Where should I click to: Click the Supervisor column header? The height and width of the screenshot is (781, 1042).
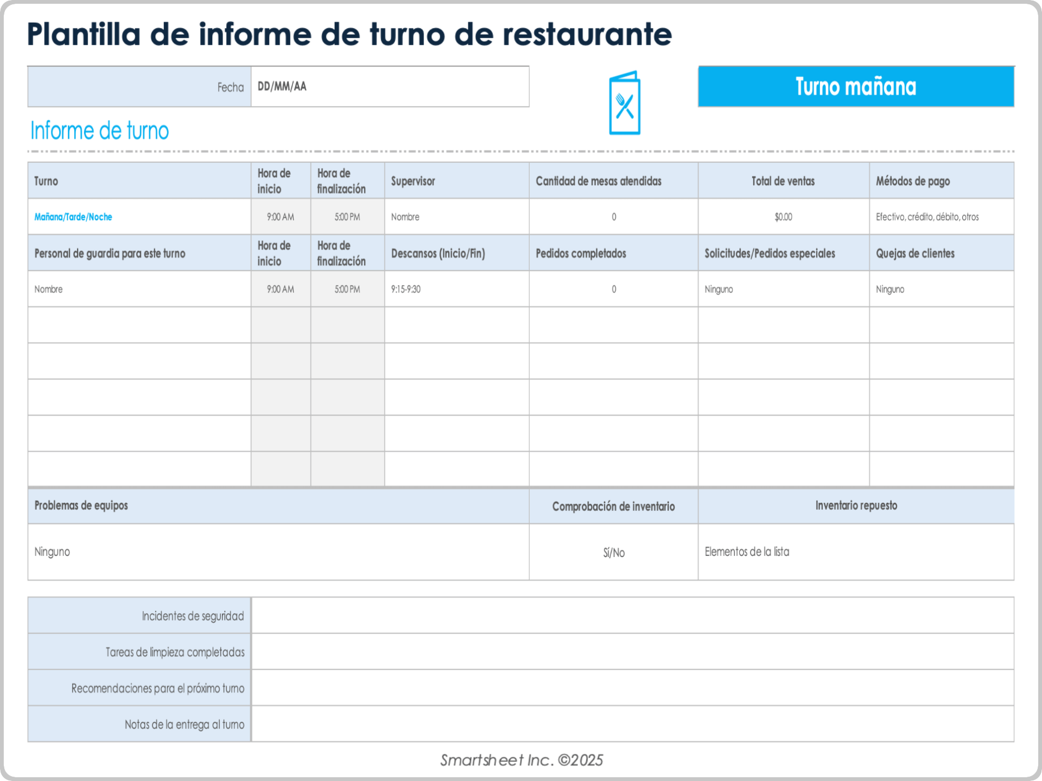pos(457,181)
